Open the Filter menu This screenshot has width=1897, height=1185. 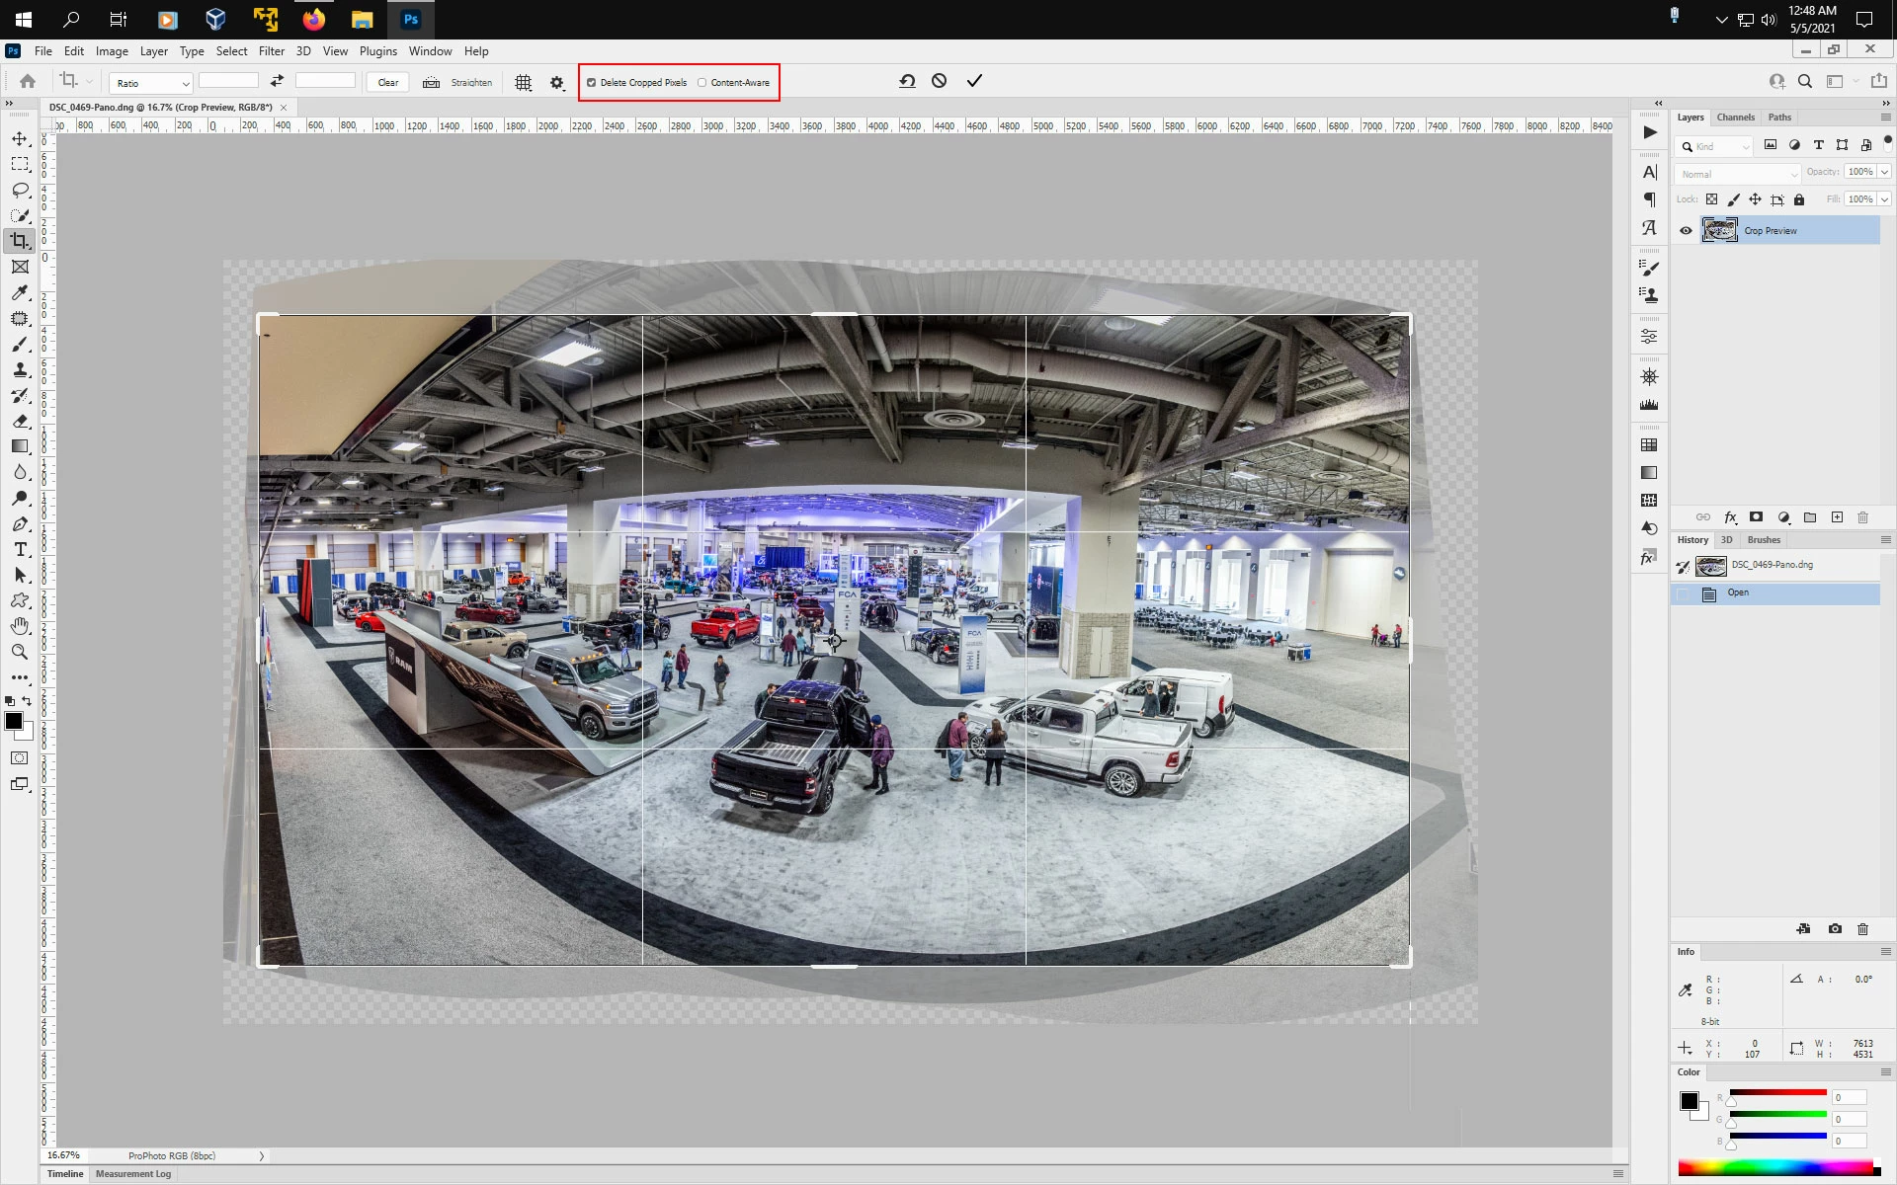pyautogui.click(x=271, y=51)
